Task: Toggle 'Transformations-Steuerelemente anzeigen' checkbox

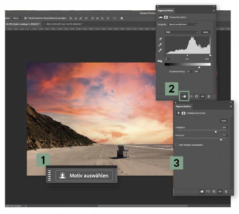Action: tap(25, 18)
